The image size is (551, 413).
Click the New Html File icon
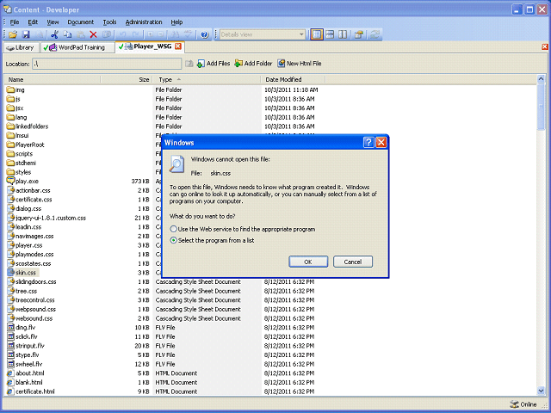click(282, 64)
